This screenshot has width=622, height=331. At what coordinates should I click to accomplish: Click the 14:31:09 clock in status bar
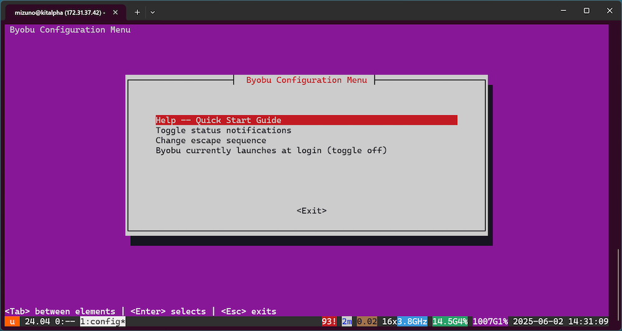tap(588, 322)
